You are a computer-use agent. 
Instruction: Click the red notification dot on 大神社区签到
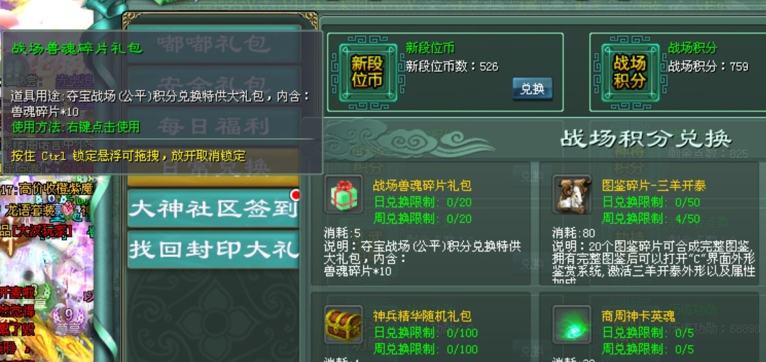pos(295,195)
